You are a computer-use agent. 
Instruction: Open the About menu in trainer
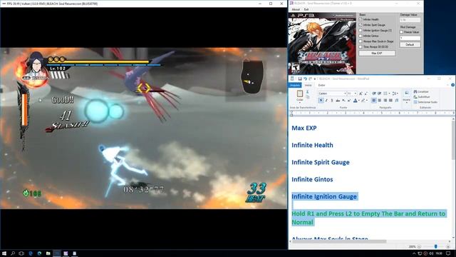(296, 9)
